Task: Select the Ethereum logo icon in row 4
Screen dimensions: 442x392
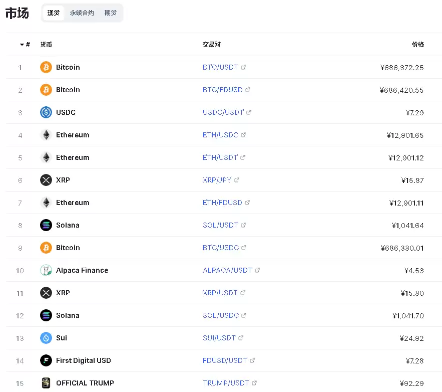Action: pyautogui.click(x=46, y=135)
